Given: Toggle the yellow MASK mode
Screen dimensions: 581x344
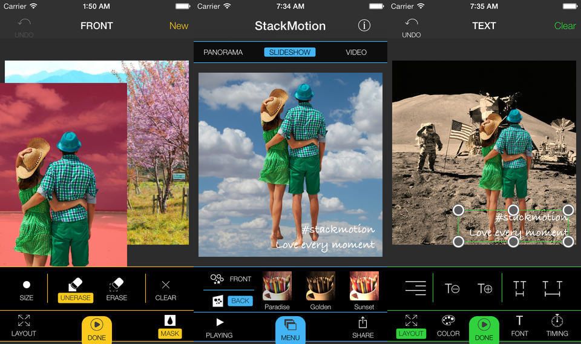Looking at the screenshot, I should (170, 326).
